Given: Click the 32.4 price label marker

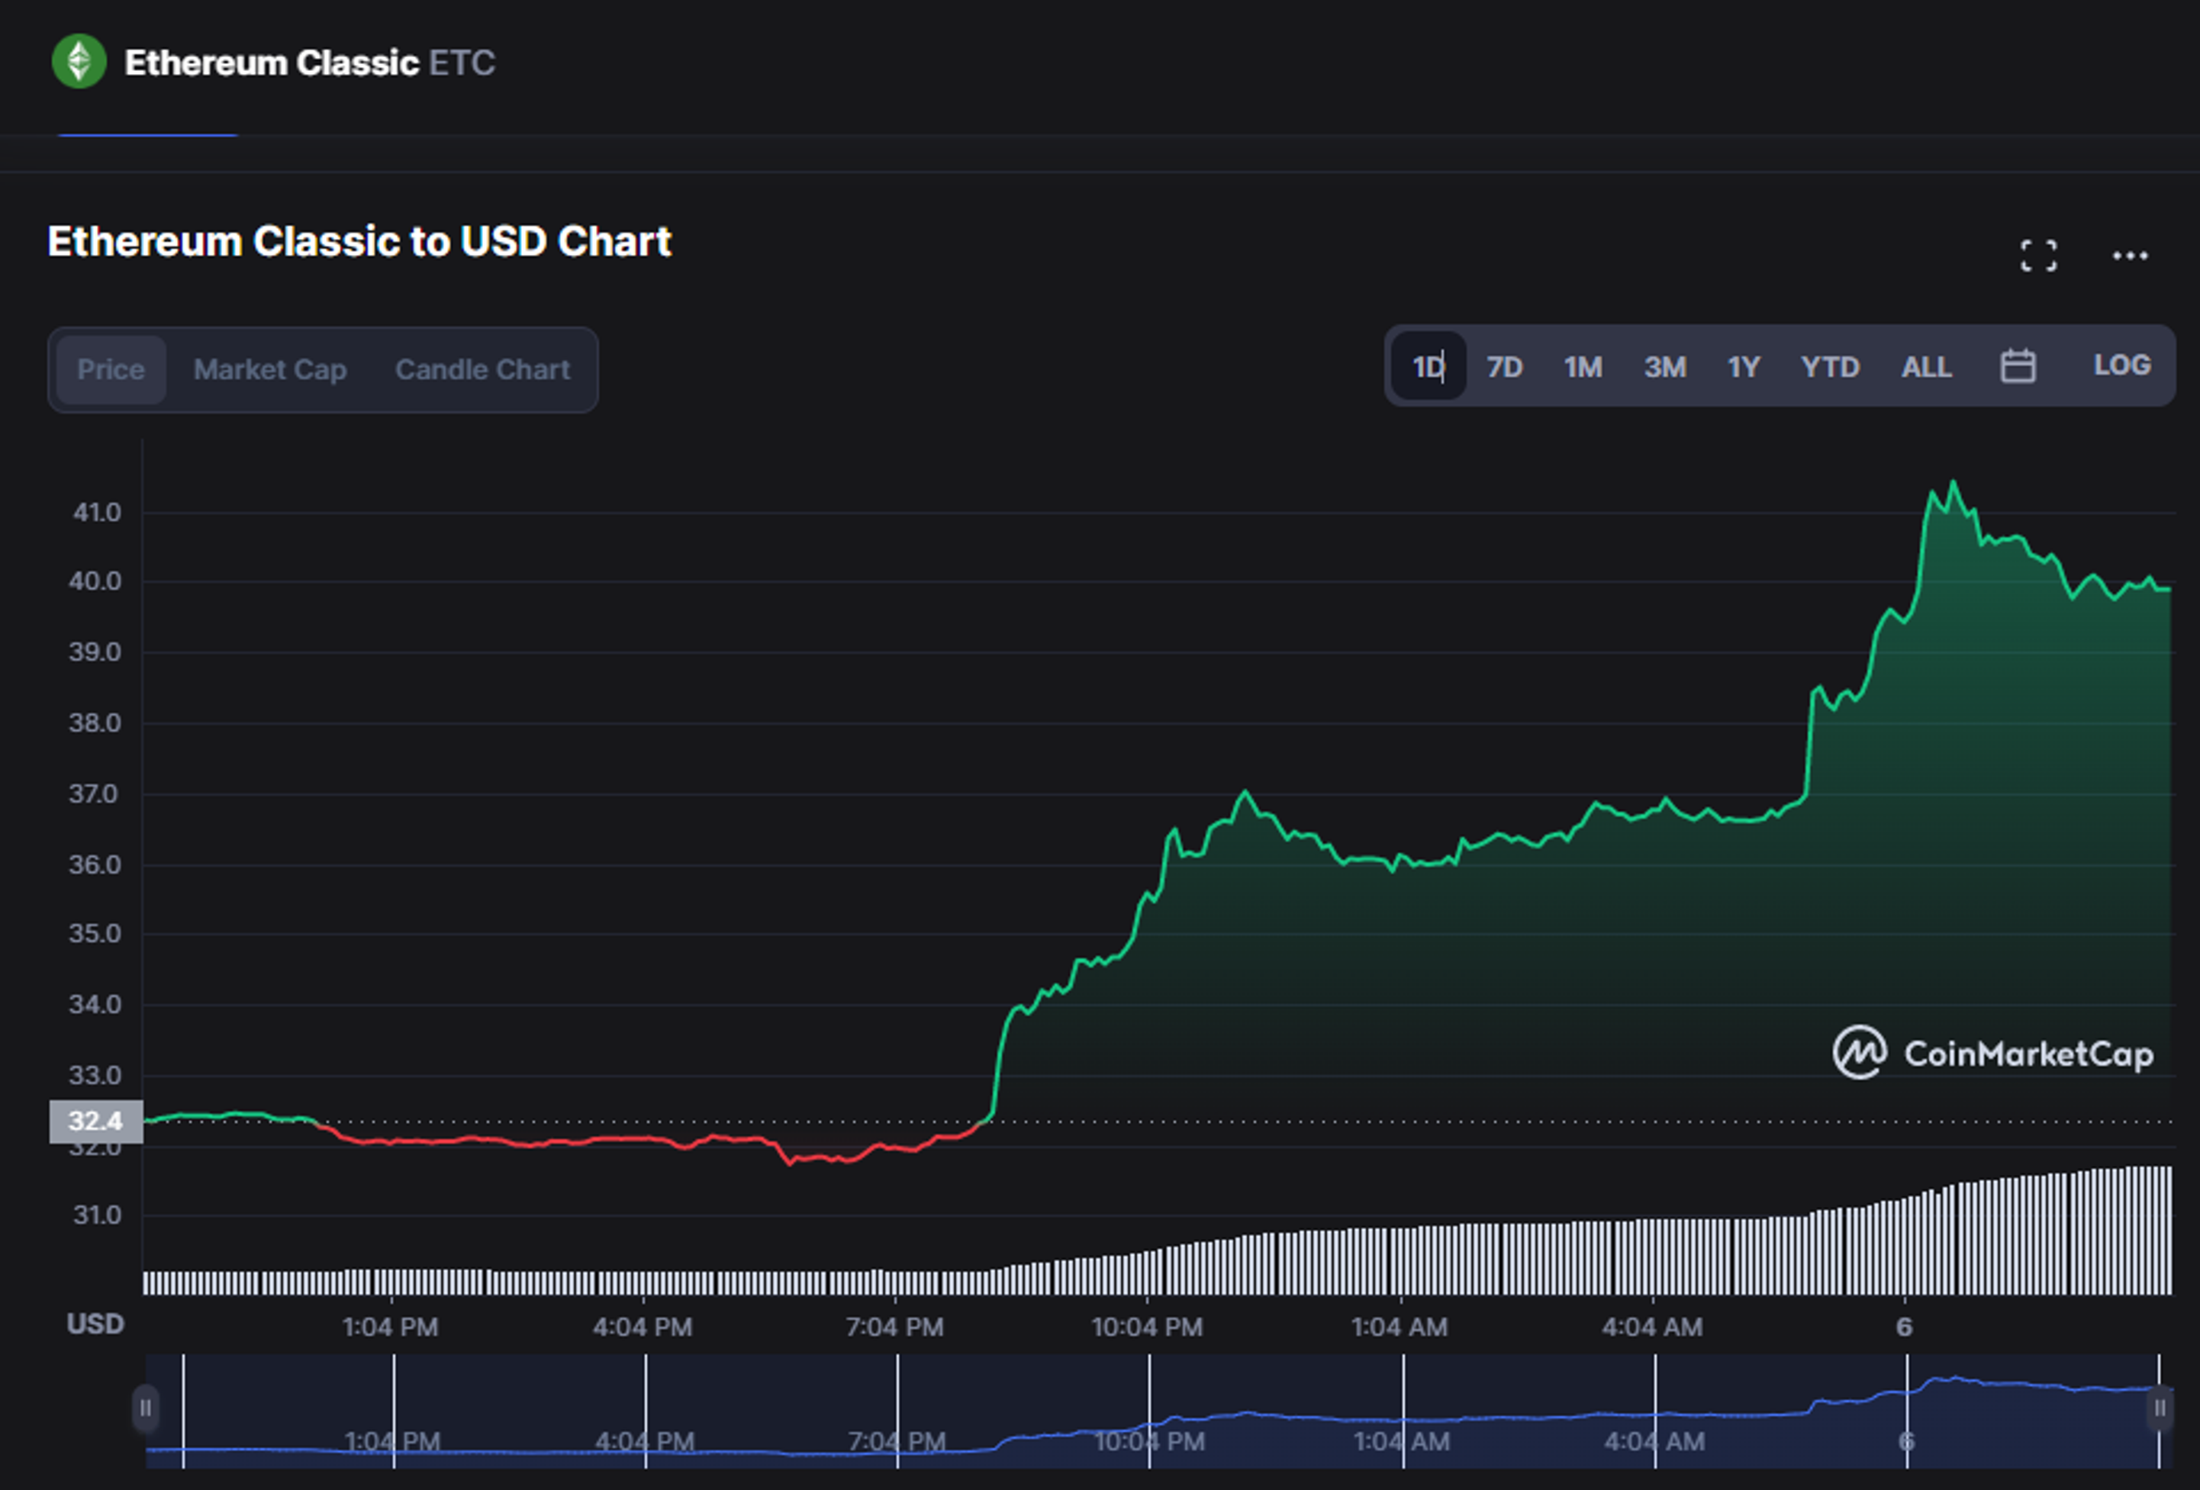Looking at the screenshot, I should pos(95,1122).
